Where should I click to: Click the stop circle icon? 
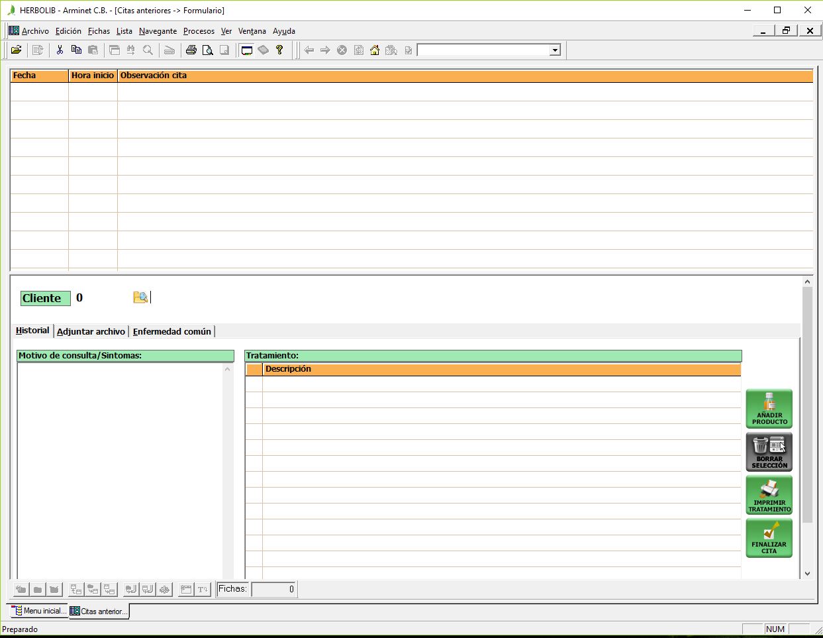click(x=342, y=50)
